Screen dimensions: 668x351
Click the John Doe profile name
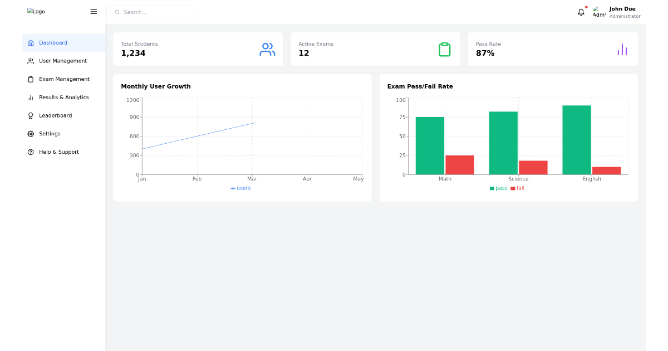622,8
